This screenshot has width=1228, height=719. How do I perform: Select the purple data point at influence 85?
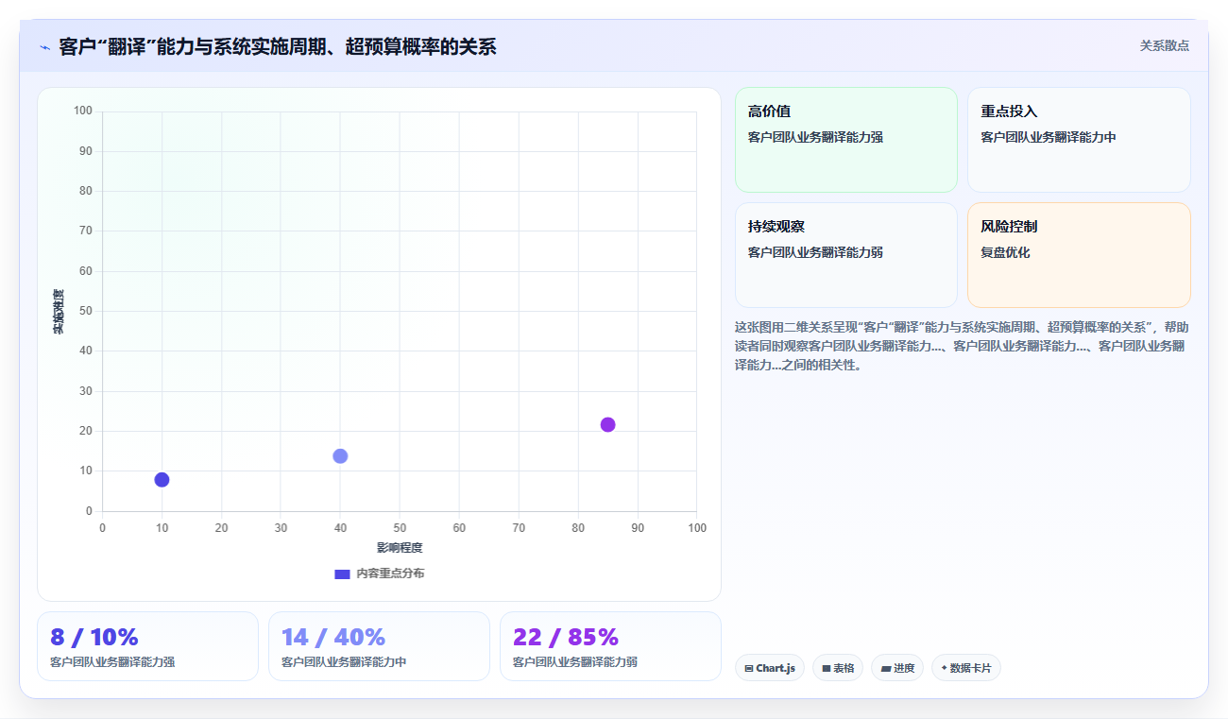point(607,424)
